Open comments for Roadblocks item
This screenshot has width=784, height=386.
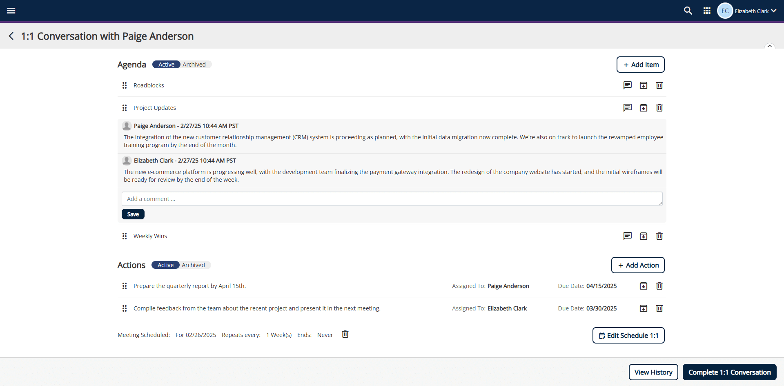pos(627,85)
